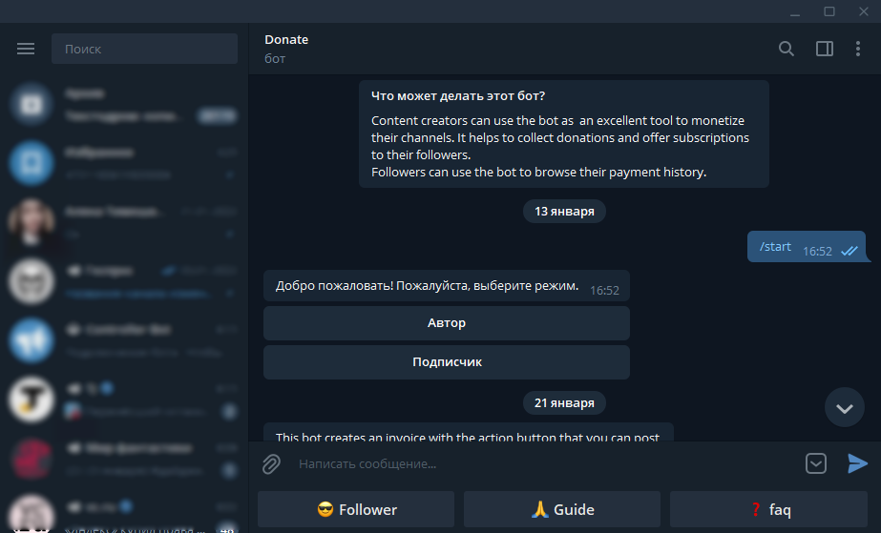
Task: Maximize the Telegram window
Action: pos(829,11)
